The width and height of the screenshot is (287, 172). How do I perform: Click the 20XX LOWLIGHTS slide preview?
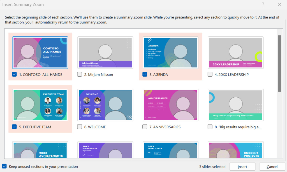[170, 151]
